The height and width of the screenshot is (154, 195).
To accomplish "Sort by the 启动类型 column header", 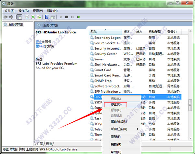I will (x=157, y=32).
